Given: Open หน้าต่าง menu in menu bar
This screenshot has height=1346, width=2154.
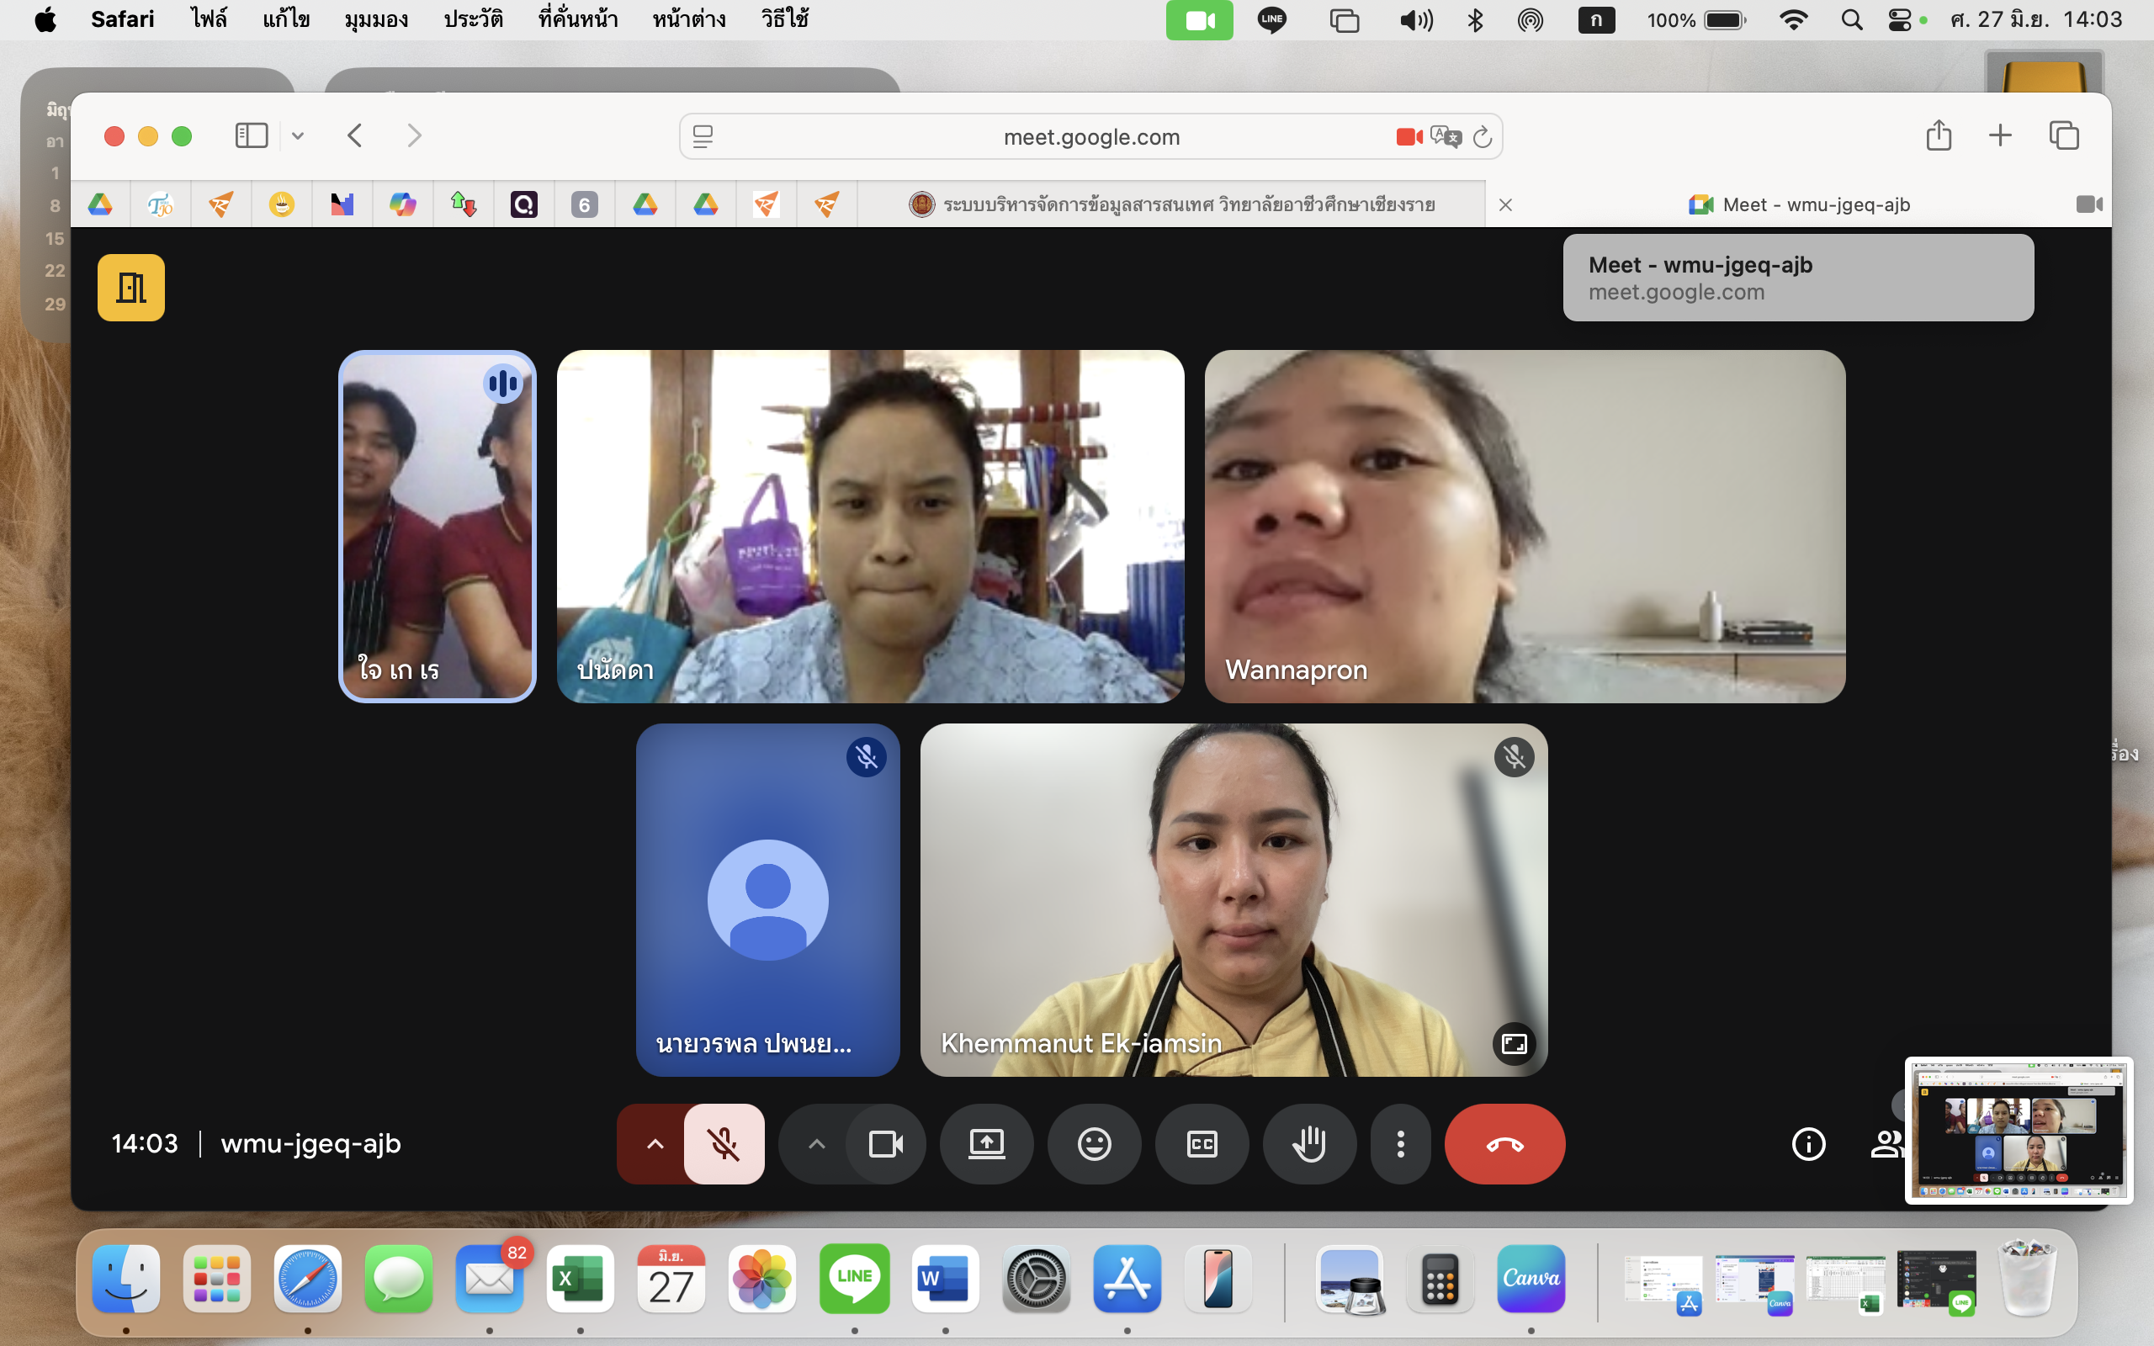Looking at the screenshot, I should (689, 19).
